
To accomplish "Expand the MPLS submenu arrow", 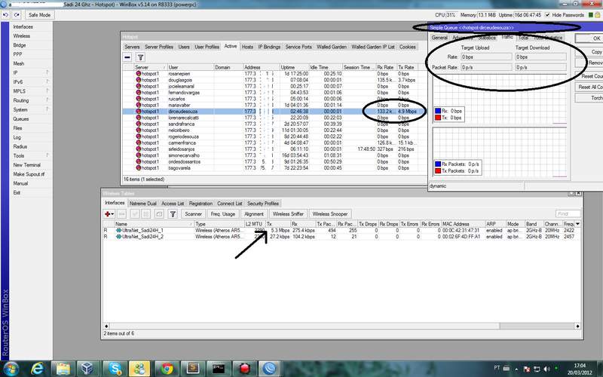I will (47, 90).
